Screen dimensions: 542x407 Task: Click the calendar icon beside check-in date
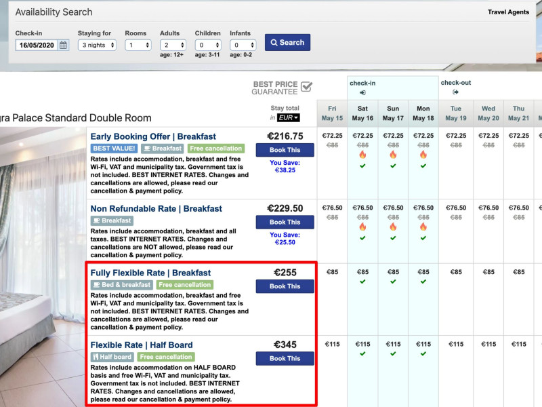[x=63, y=45]
